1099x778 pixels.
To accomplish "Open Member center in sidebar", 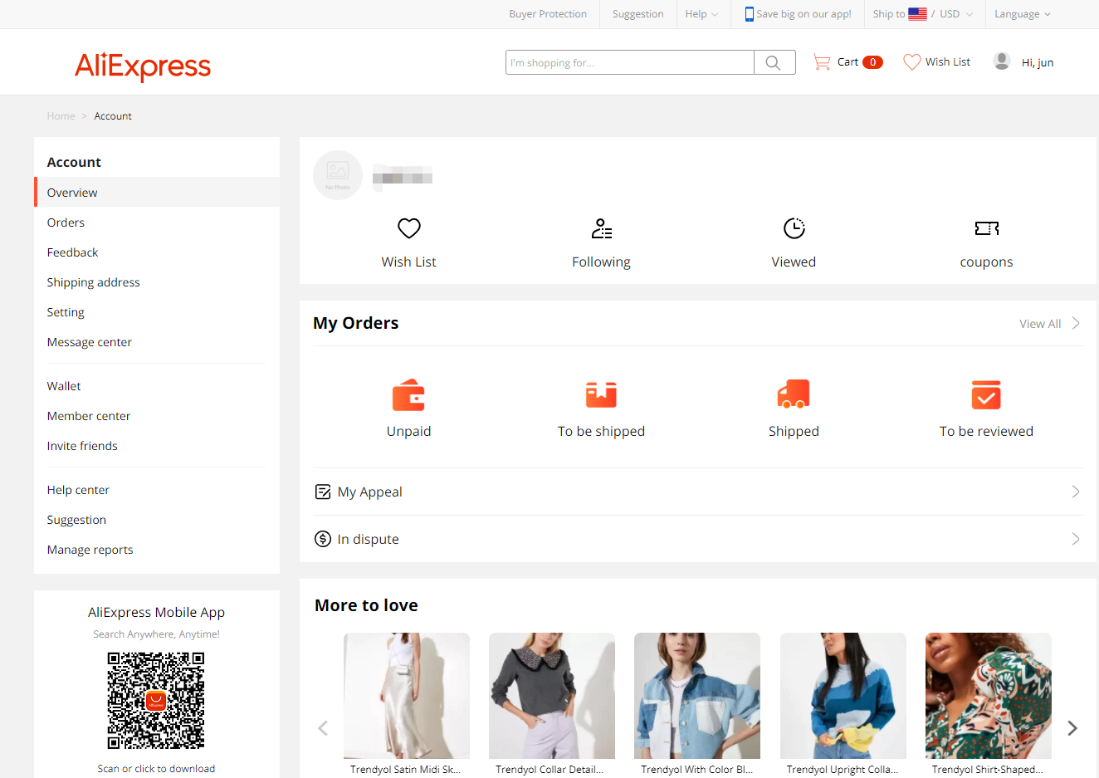I will coord(88,416).
